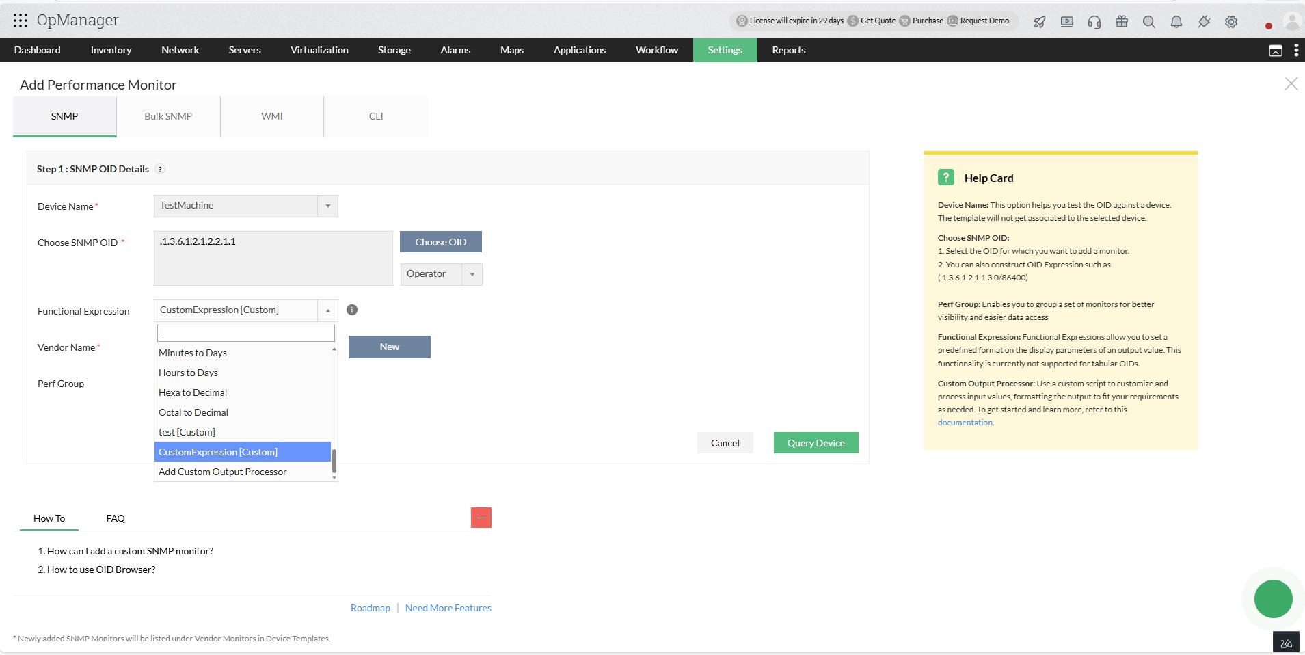Click the license expiry notice
The width and height of the screenshot is (1305, 655).
click(x=790, y=21)
